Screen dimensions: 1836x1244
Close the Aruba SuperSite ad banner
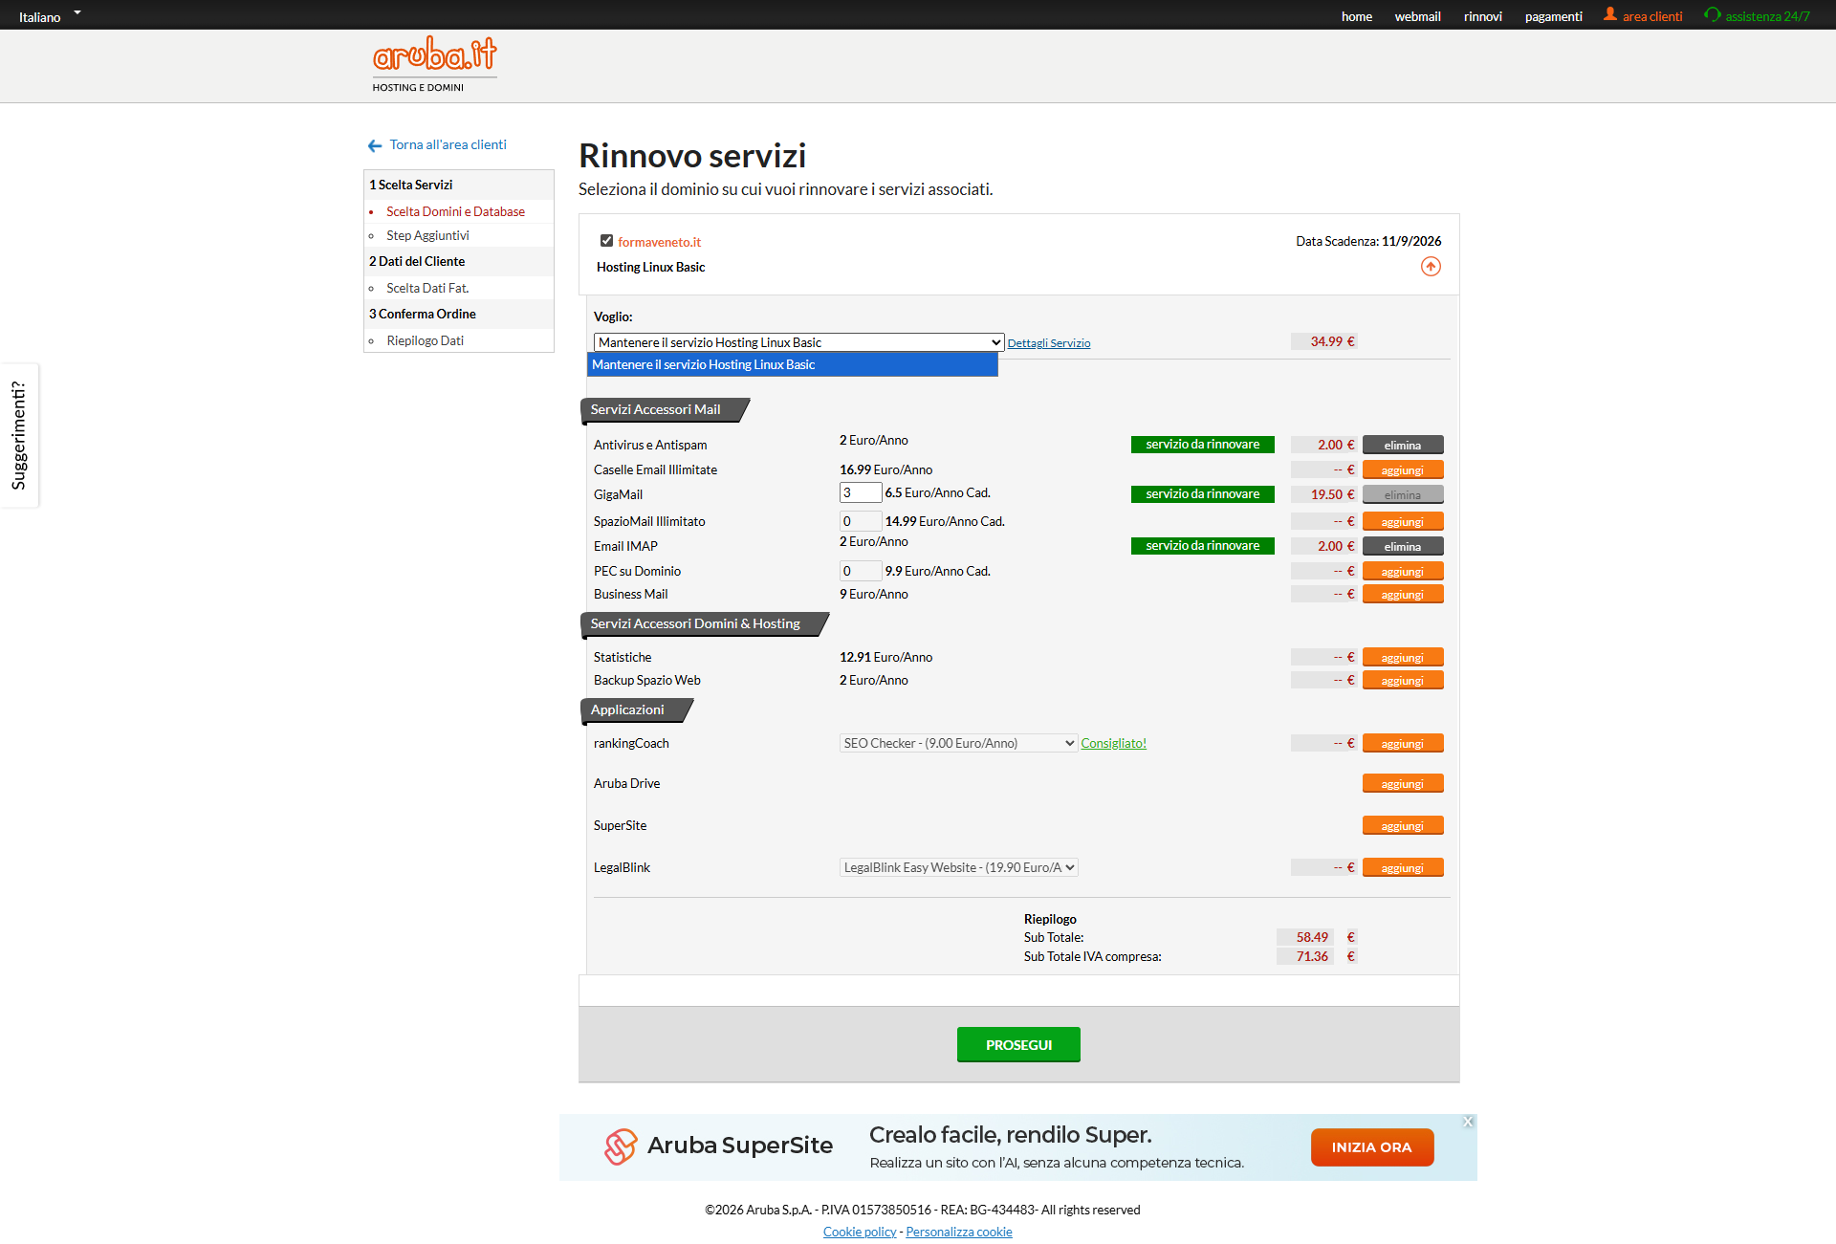[1468, 1122]
